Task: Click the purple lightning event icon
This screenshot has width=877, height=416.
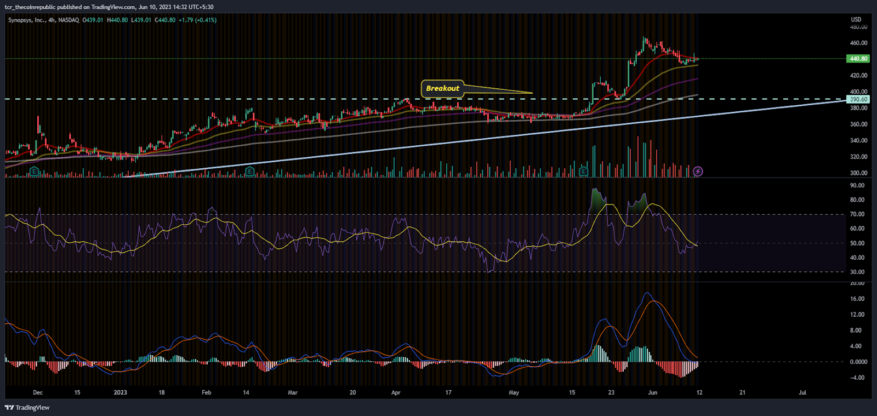Action: pos(698,172)
